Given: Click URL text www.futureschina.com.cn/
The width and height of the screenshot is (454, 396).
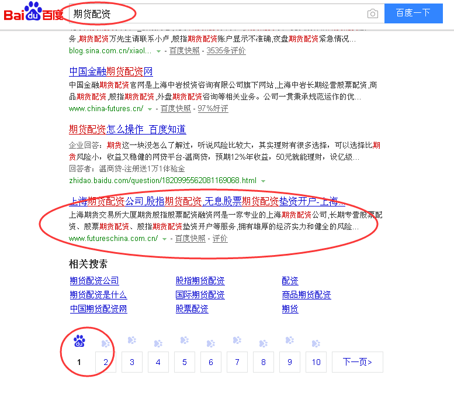Looking at the screenshot, I should click(x=113, y=239).
